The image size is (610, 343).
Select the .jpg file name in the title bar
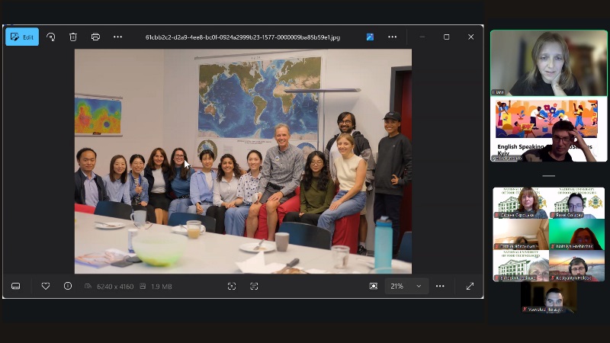[242, 37]
